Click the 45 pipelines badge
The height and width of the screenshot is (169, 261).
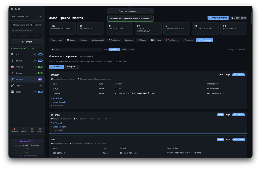pyautogui.click(x=239, y=115)
